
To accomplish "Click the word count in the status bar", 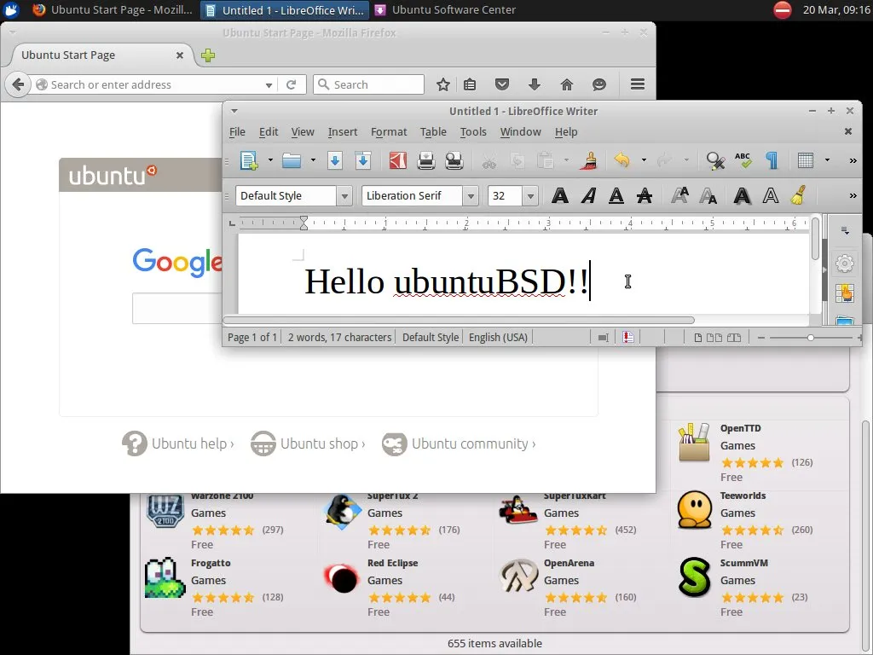I will [338, 337].
